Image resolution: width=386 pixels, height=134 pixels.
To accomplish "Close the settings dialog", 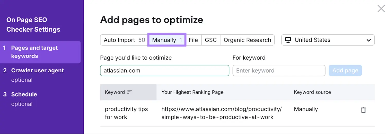I will pyautogui.click(x=381, y=9).
